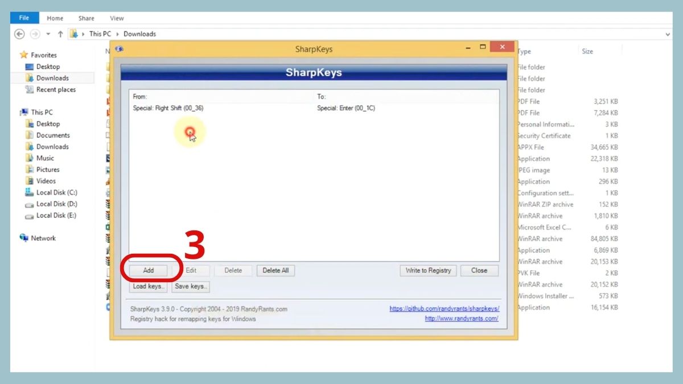The image size is (683, 384).
Task: Click the Write to Registry button
Action: tap(427, 270)
